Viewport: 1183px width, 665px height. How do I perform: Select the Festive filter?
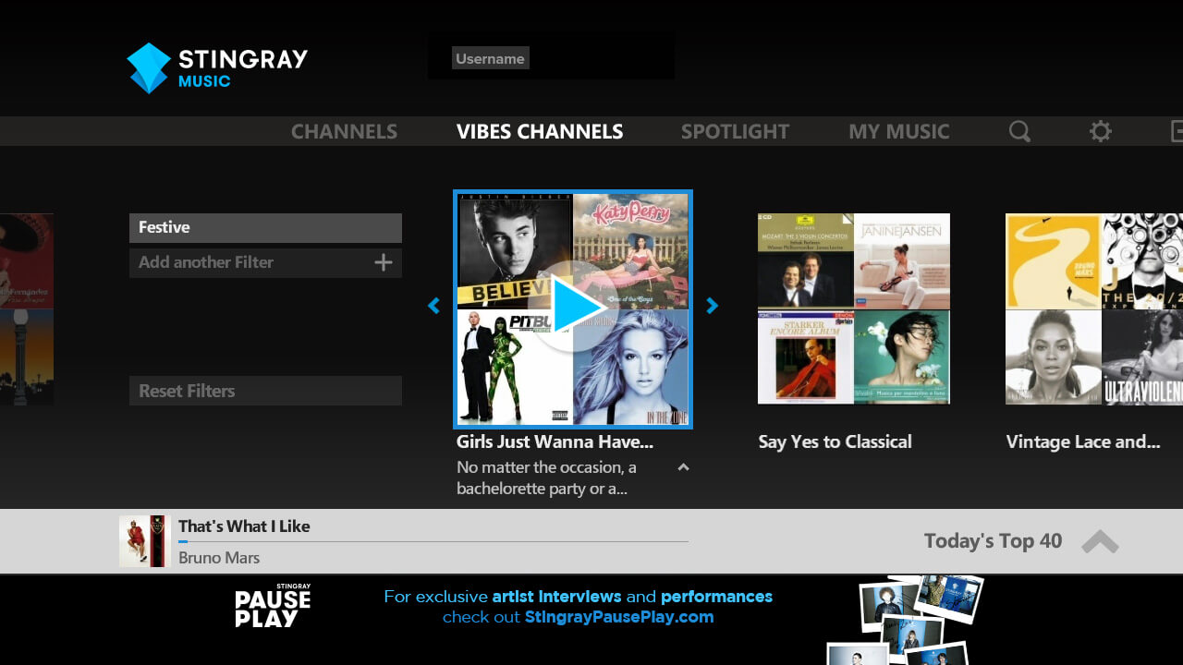pos(265,228)
